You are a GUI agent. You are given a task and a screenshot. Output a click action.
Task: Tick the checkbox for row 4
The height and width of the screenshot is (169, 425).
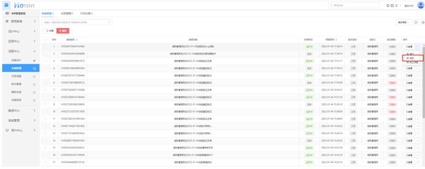click(x=45, y=68)
